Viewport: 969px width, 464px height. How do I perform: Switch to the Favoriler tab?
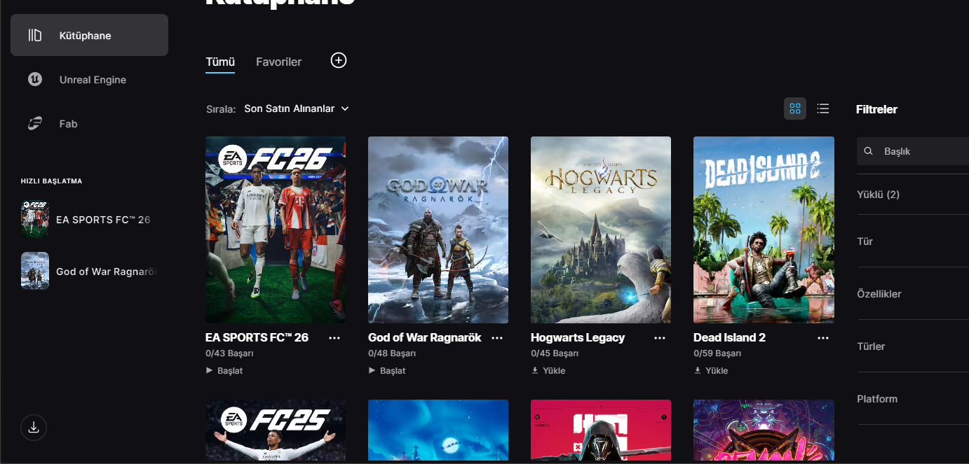pyautogui.click(x=278, y=62)
